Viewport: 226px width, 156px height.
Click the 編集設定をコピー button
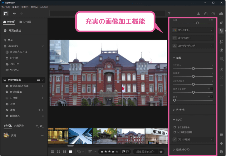pyautogui.click(x=145, y=152)
